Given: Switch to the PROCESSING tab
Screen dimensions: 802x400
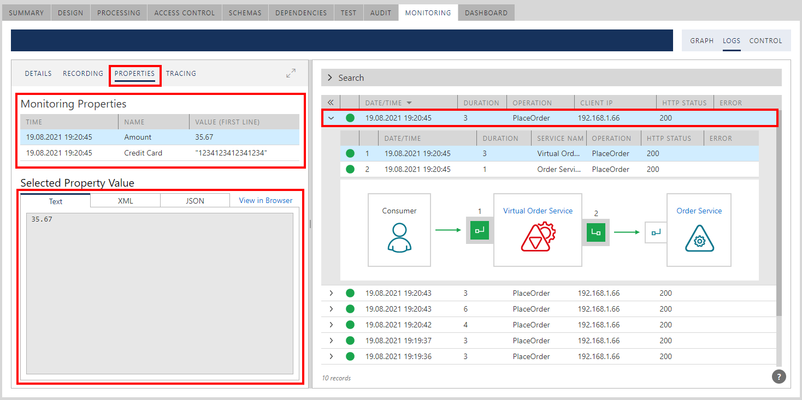Looking at the screenshot, I should pos(119,13).
